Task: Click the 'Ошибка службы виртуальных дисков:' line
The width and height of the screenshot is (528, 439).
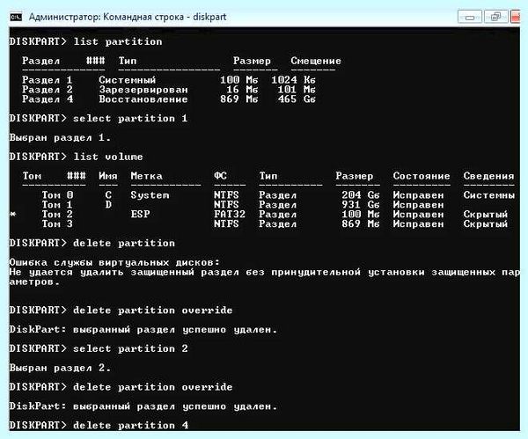Action: (114, 262)
